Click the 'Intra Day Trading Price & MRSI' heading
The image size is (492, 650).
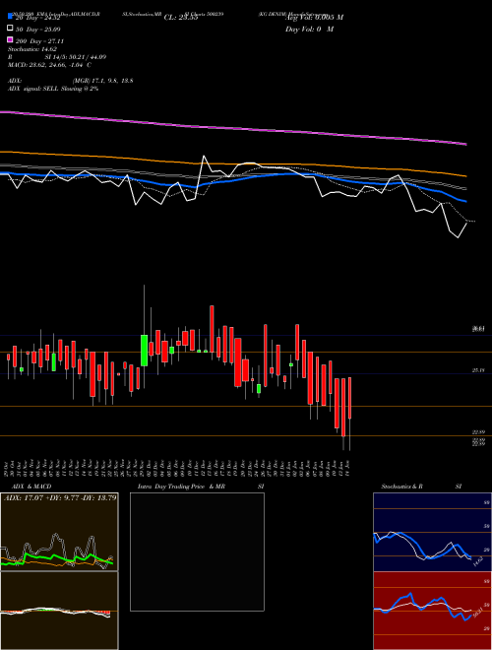[x=201, y=487]
